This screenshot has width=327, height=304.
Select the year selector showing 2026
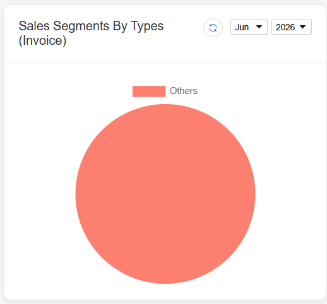[292, 27]
